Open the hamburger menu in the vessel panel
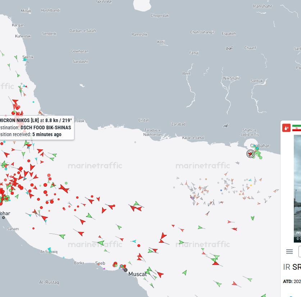The image size is (301, 297). (x=289, y=251)
